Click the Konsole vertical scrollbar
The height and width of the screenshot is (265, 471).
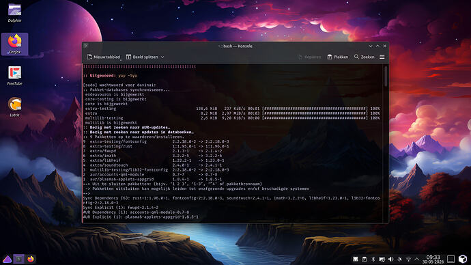[386, 143]
